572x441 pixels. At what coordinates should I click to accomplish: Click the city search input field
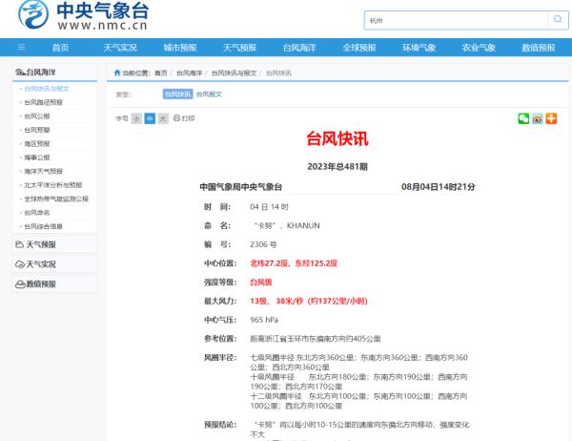(456, 20)
